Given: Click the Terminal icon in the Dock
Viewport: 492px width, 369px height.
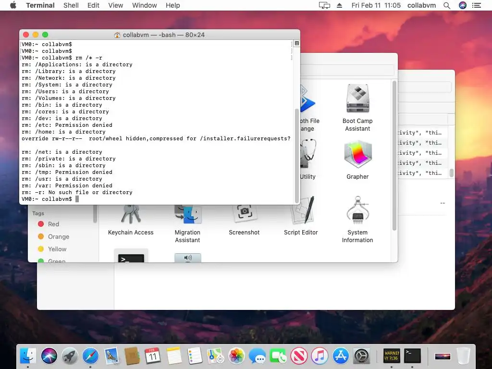Looking at the screenshot, I should pos(412,356).
